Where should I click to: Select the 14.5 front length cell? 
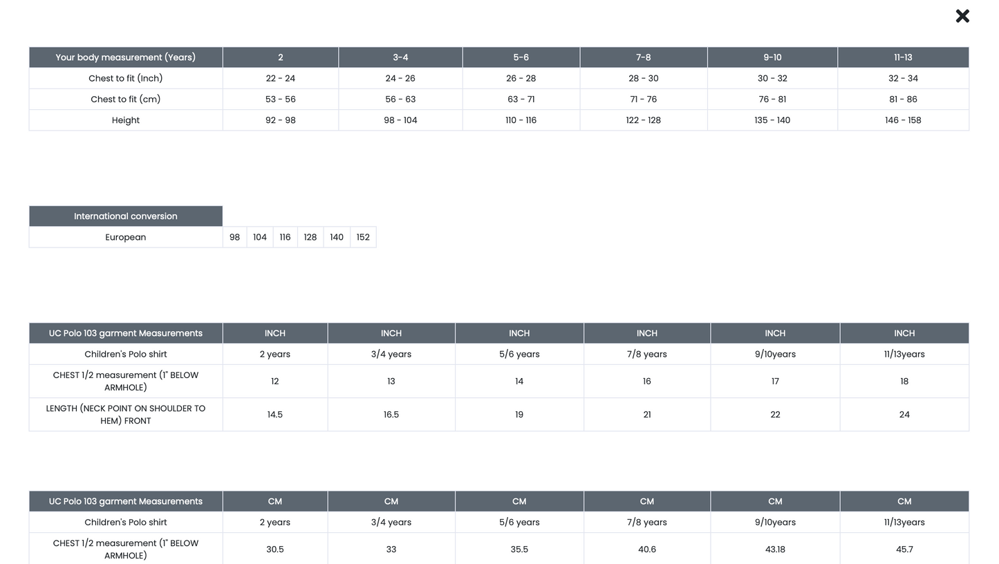275,415
